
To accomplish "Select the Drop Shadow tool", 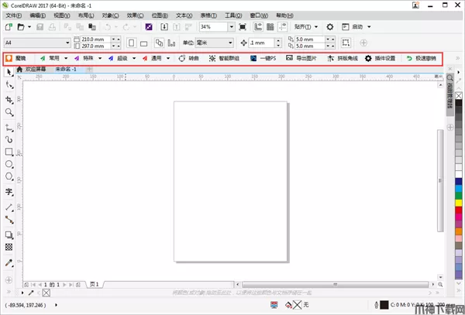I will click(9, 233).
